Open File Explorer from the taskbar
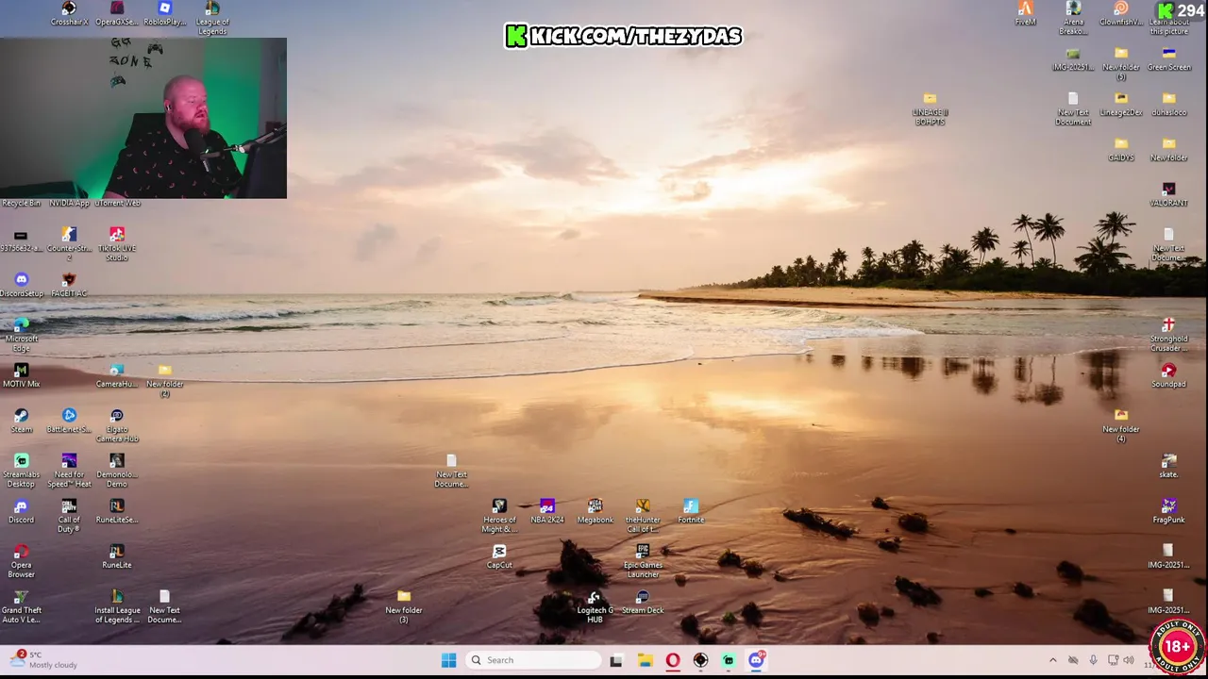The width and height of the screenshot is (1208, 679). coord(645,660)
